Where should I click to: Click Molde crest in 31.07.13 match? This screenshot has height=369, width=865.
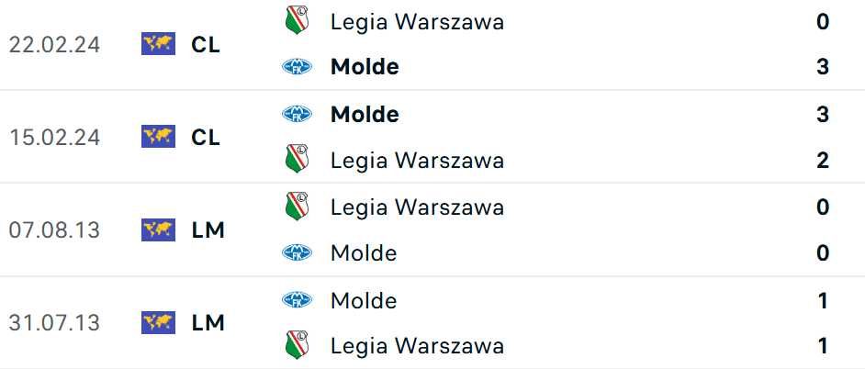click(x=298, y=299)
